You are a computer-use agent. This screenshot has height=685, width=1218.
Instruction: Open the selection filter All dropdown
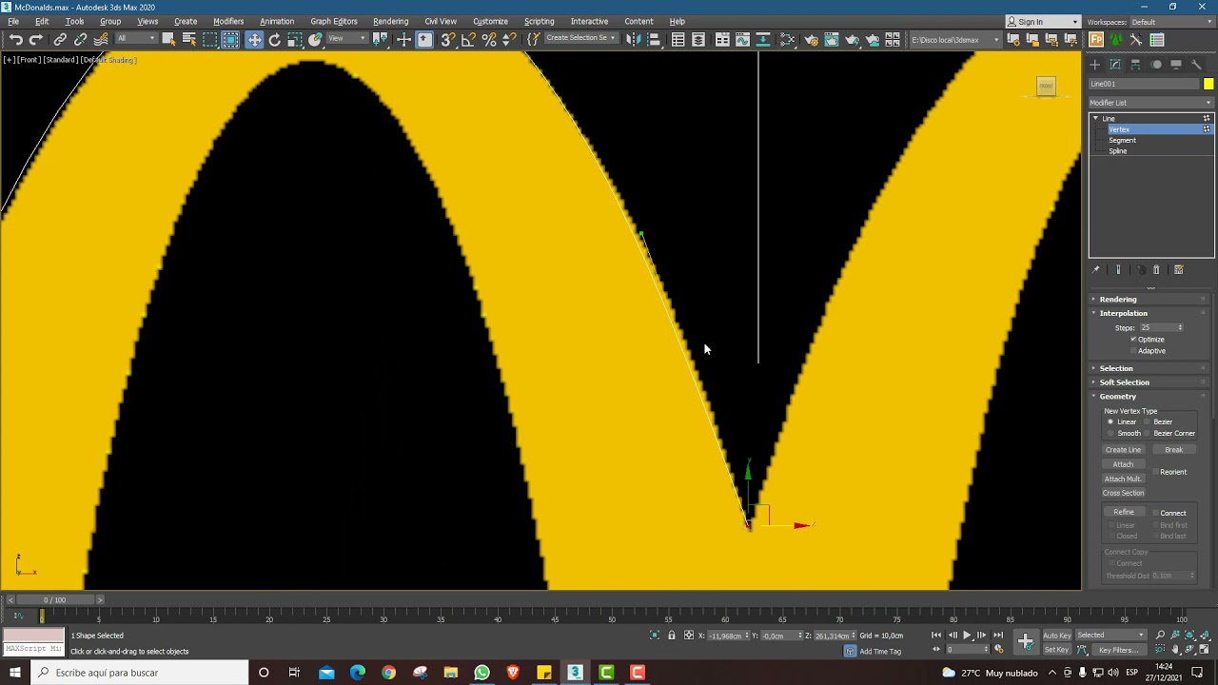[136, 39]
